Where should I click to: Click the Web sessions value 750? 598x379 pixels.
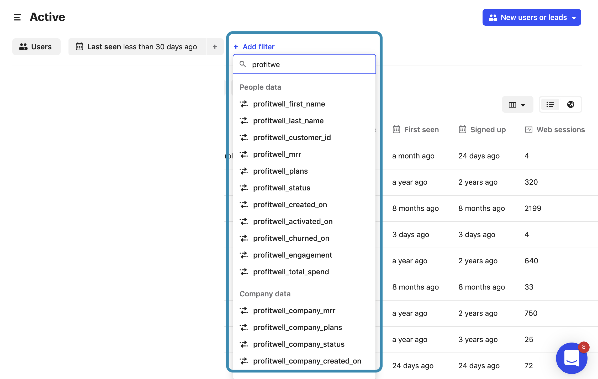click(531, 313)
